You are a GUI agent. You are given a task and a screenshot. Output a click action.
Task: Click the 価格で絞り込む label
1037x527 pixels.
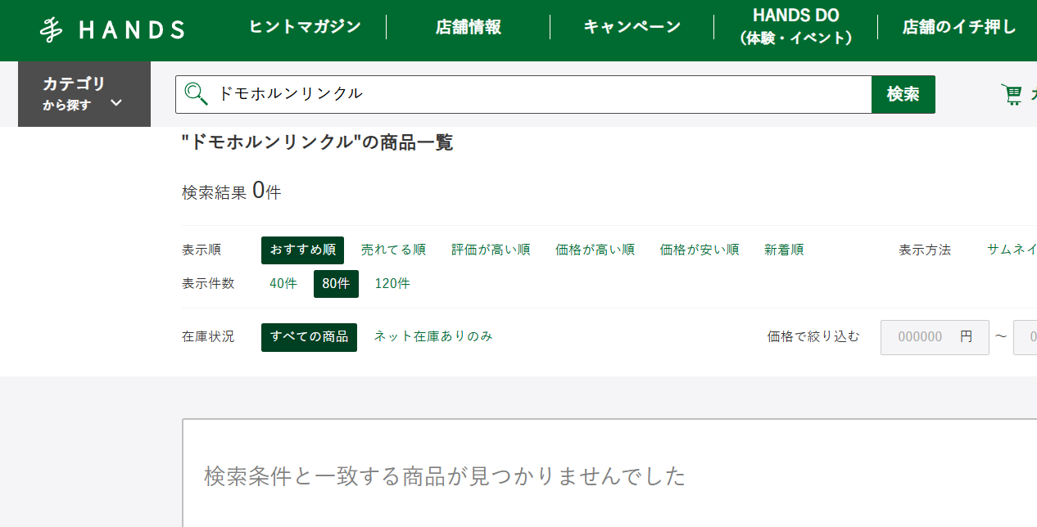813,336
